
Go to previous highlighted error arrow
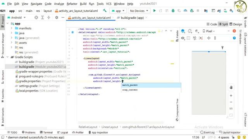coord(166,31)
